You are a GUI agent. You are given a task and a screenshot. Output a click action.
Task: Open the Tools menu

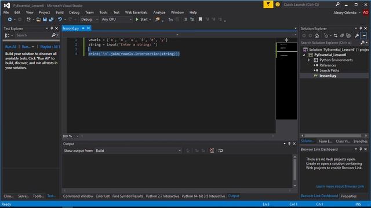pyautogui.click(x=103, y=12)
